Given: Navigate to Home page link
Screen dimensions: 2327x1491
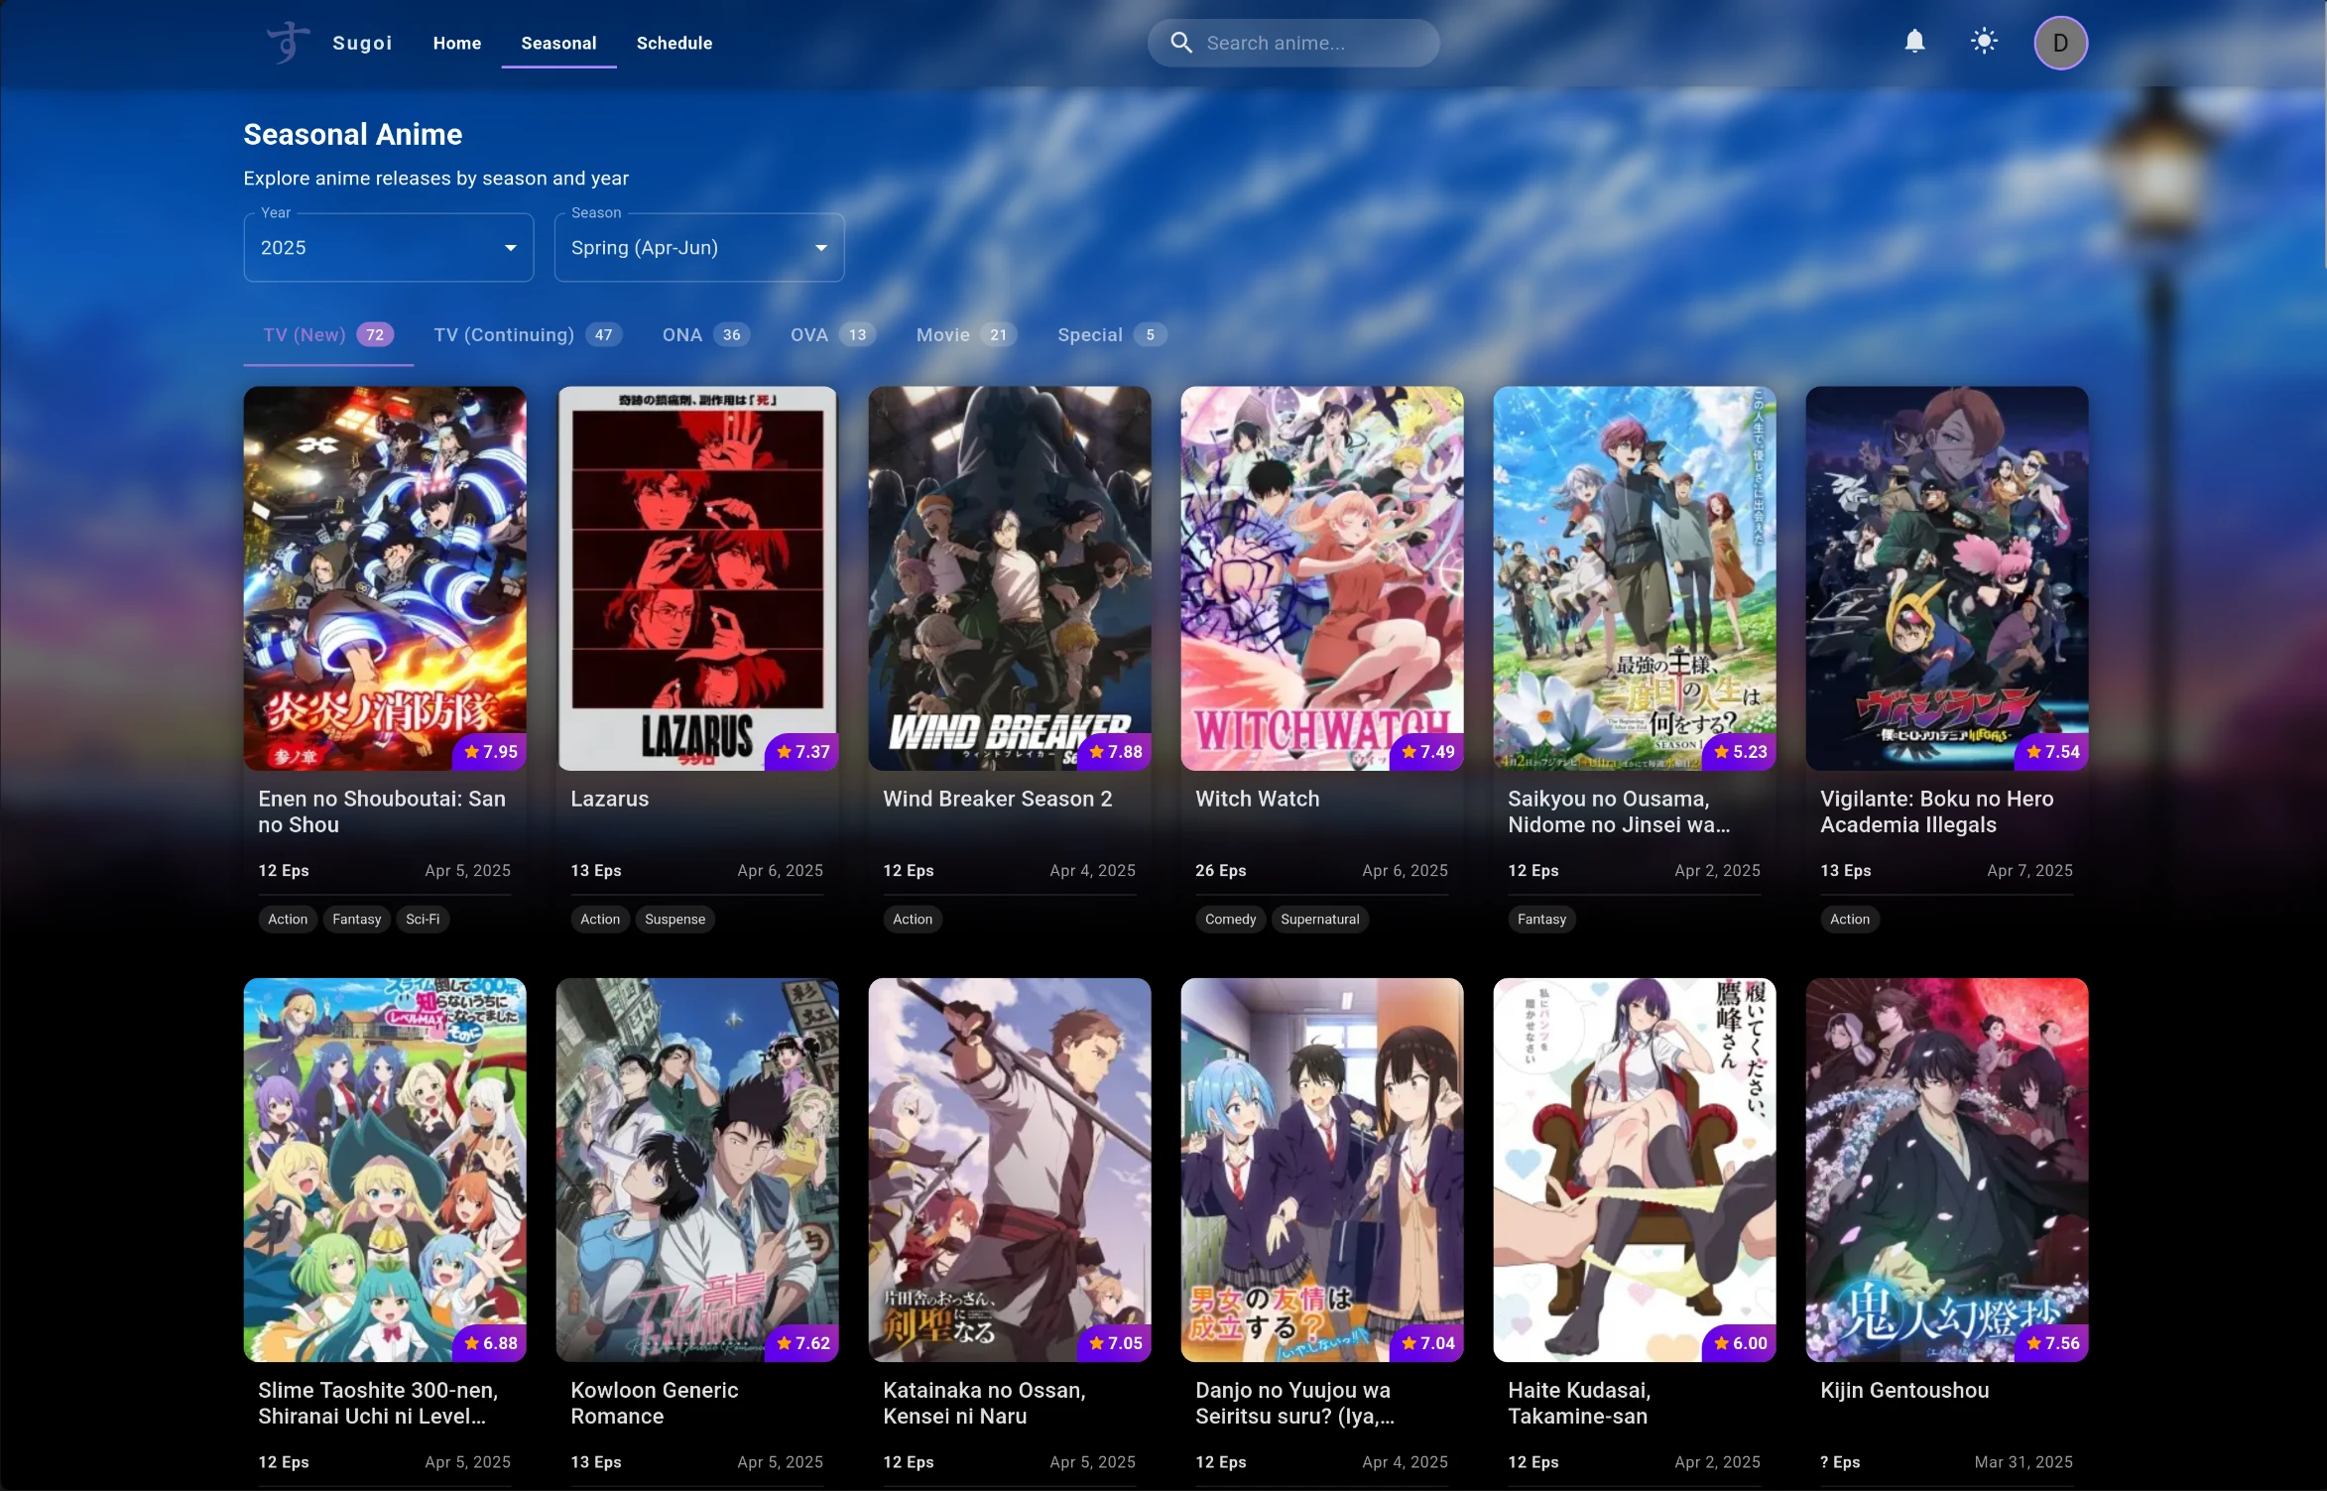Looking at the screenshot, I should pos(456,44).
